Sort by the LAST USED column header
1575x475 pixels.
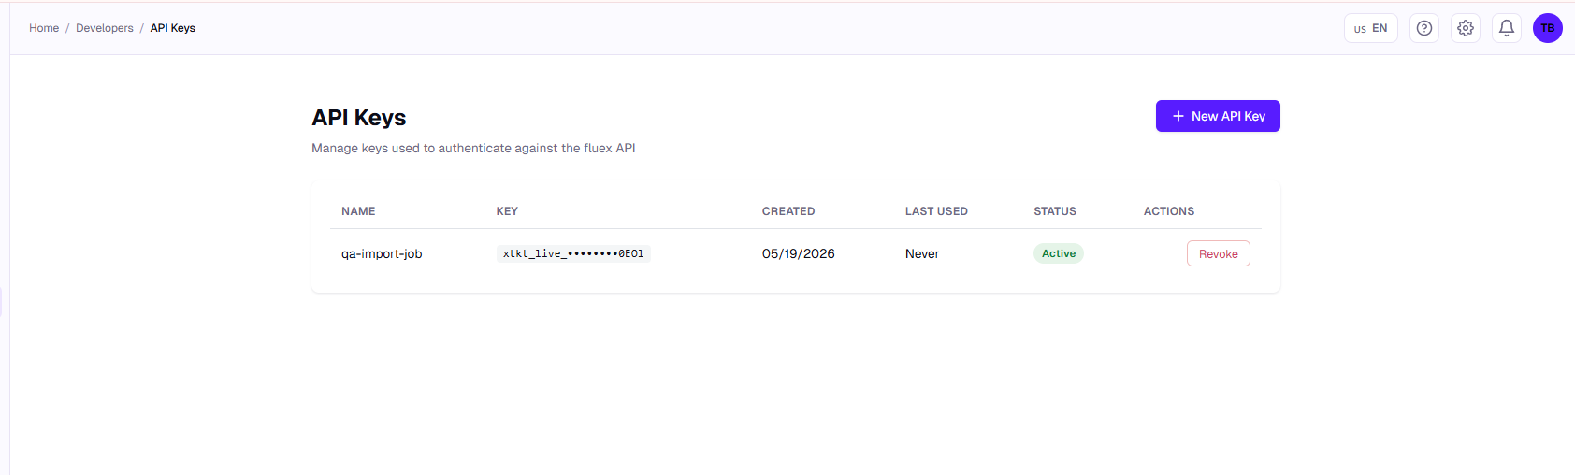(936, 211)
